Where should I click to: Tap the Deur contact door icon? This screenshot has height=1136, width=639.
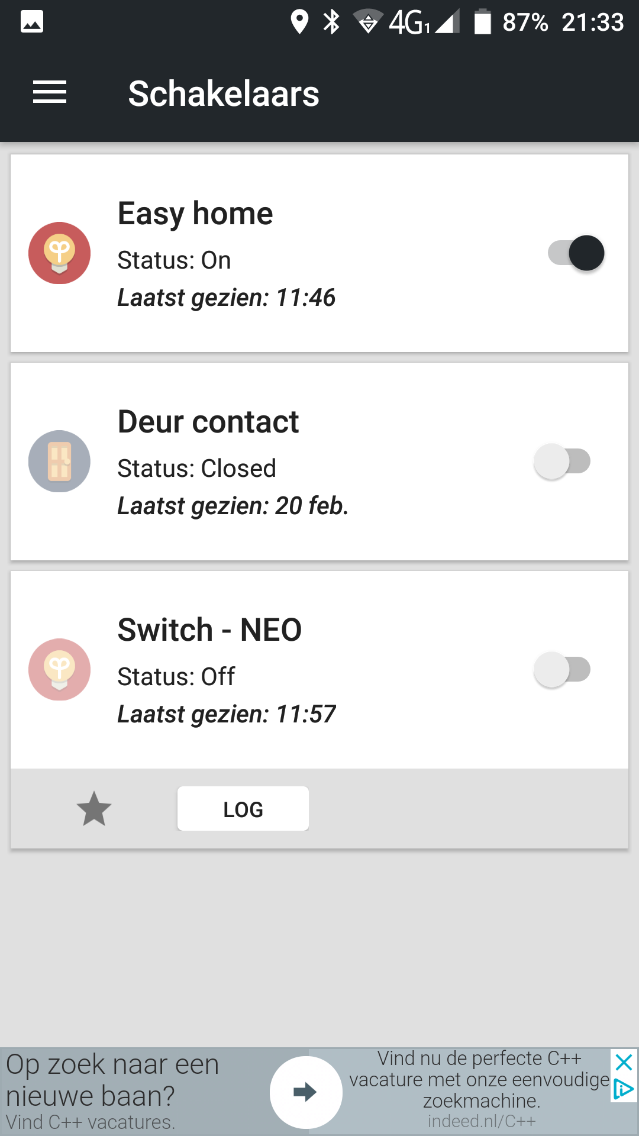(59, 461)
